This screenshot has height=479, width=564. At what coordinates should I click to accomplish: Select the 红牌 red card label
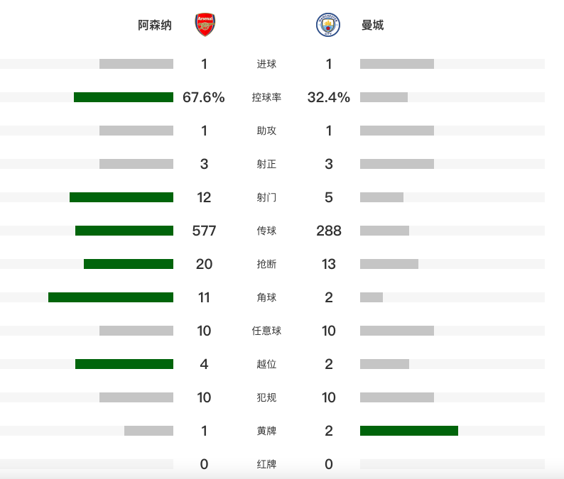(266, 464)
